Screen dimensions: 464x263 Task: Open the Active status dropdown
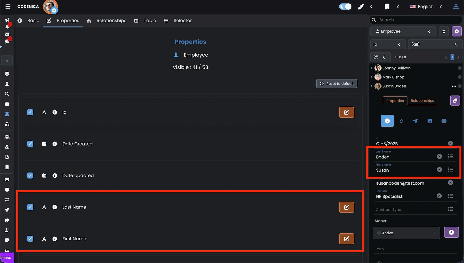coord(406,233)
